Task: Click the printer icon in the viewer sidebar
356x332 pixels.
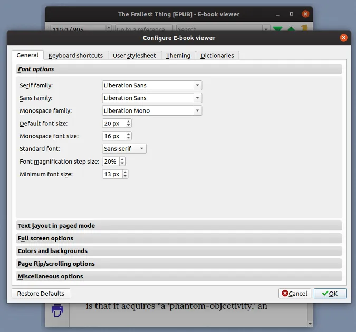Action: click(57, 310)
